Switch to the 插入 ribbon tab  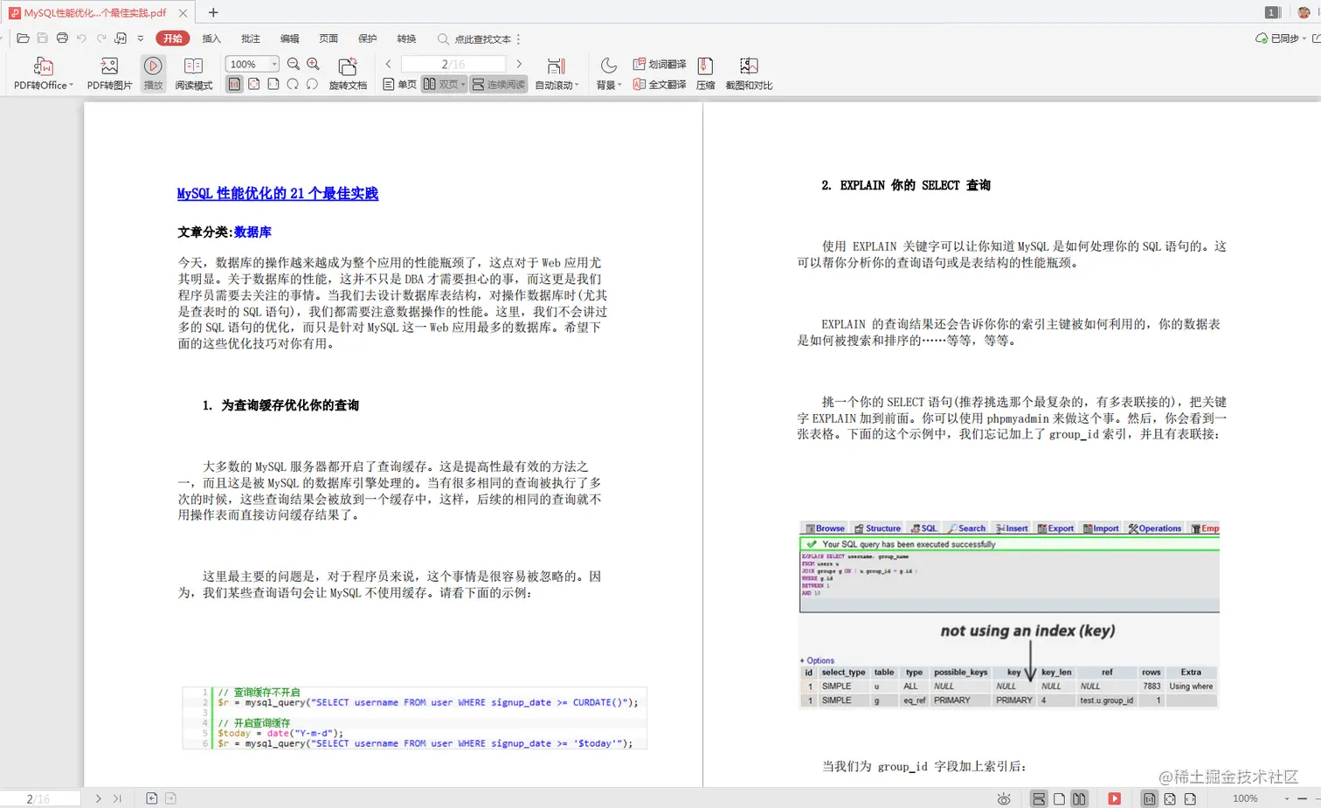[213, 38]
